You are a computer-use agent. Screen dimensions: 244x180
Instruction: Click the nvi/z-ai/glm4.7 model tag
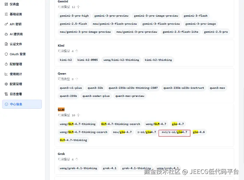coord(174,132)
